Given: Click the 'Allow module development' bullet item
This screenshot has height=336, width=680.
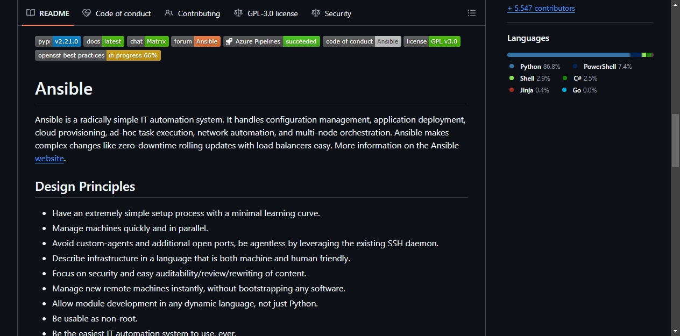Looking at the screenshot, I should click(x=185, y=304).
